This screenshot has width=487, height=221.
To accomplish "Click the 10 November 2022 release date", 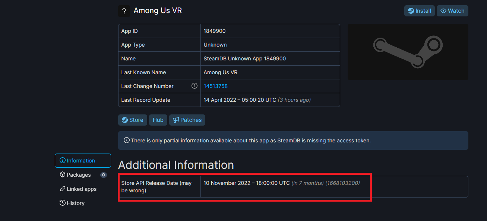I will pyautogui.click(x=247, y=183).
